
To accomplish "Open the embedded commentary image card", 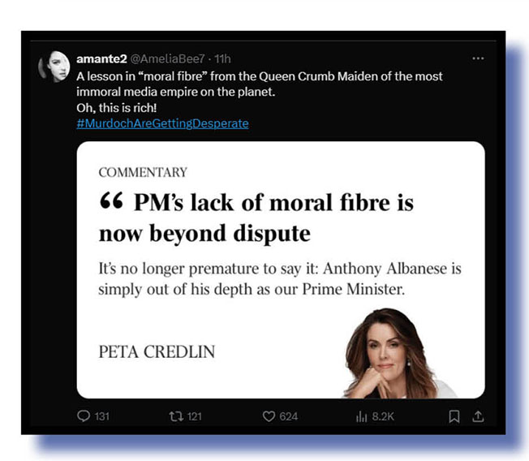I will pyautogui.click(x=281, y=269).
